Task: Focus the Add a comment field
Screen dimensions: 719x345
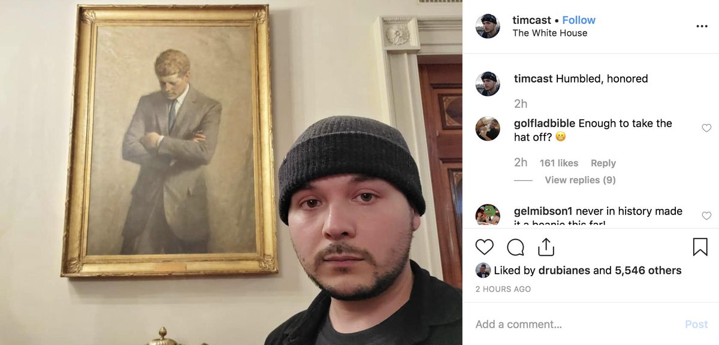Action: tap(575, 324)
